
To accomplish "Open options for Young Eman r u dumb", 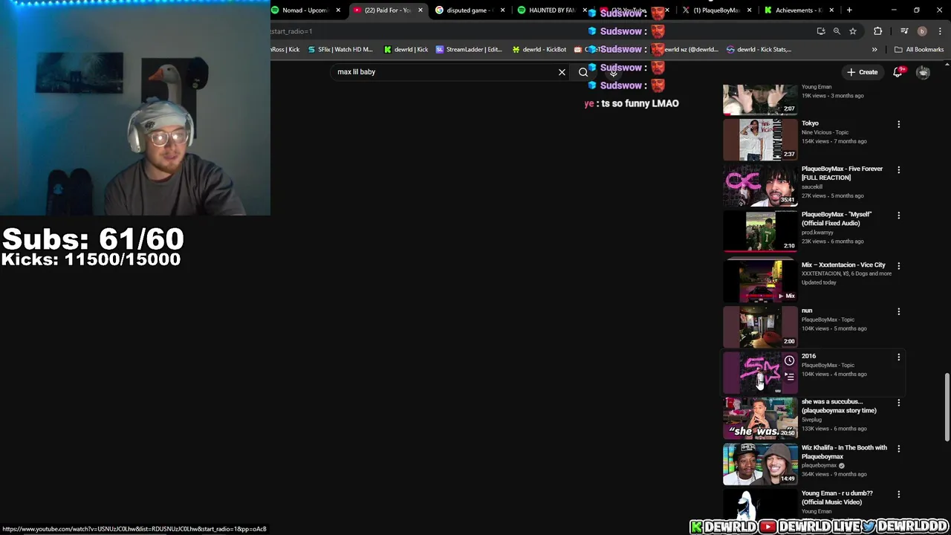I will [898, 495].
